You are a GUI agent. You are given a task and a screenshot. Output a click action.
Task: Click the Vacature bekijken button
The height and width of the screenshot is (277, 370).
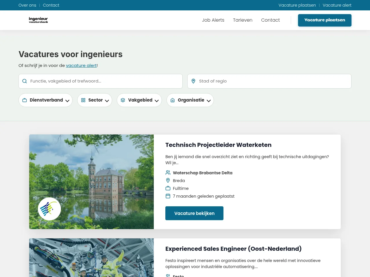(x=194, y=213)
